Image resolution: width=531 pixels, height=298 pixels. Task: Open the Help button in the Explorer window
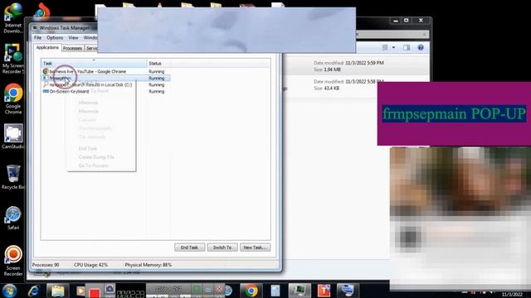click(x=421, y=48)
